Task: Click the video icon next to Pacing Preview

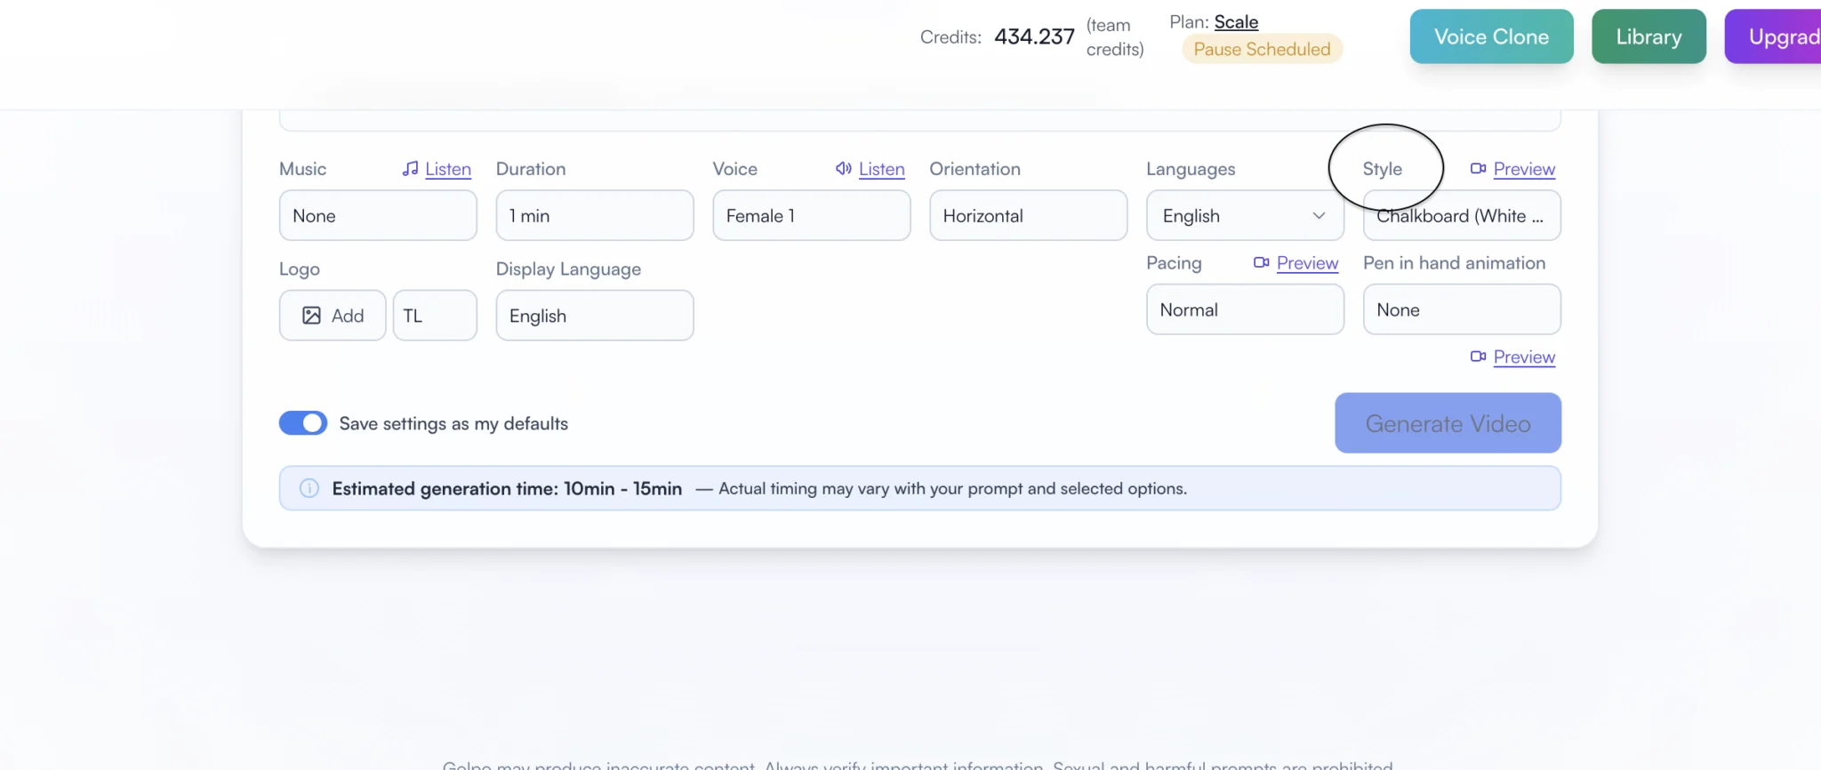Action: tap(1261, 262)
